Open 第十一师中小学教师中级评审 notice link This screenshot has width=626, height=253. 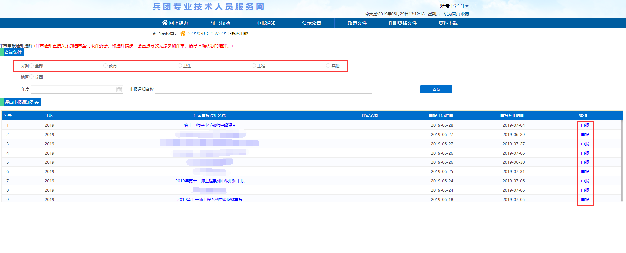(x=210, y=125)
